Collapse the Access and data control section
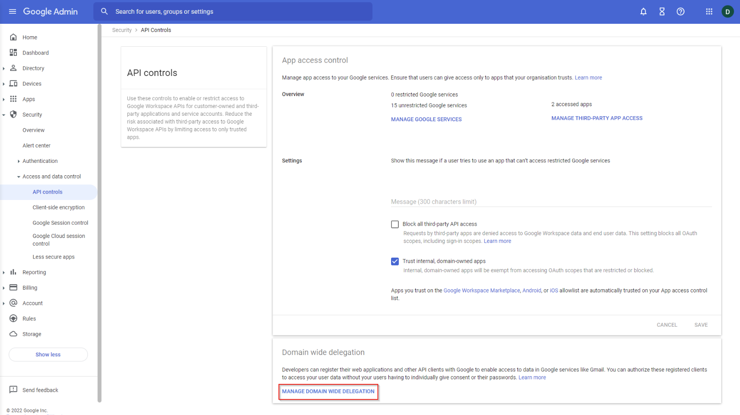 click(18, 177)
